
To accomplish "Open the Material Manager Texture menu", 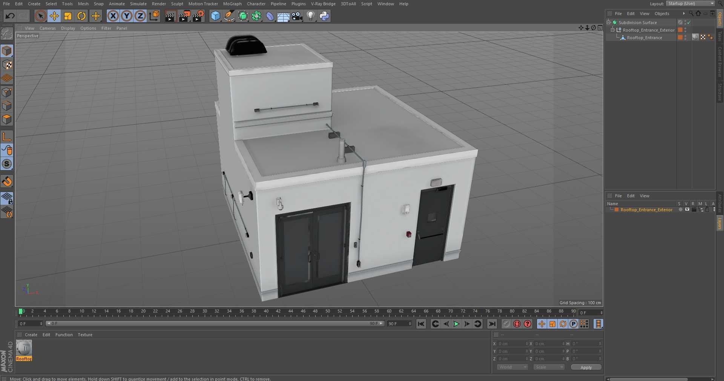I will click(x=85, y=335).
